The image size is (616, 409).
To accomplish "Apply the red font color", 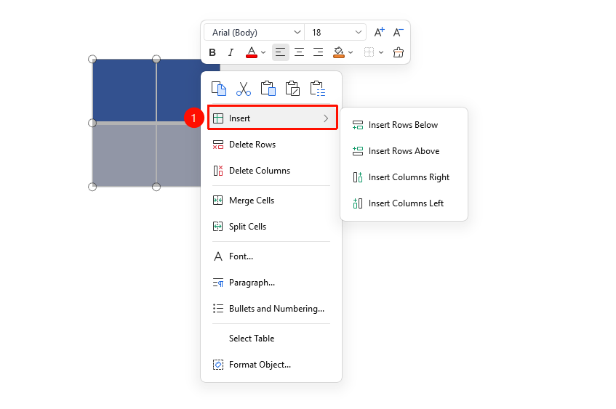I will click(x=252, y=52).
